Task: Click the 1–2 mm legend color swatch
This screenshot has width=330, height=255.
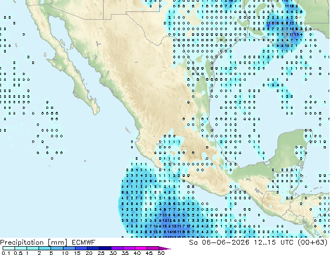Action: click(x=33, y=248)
